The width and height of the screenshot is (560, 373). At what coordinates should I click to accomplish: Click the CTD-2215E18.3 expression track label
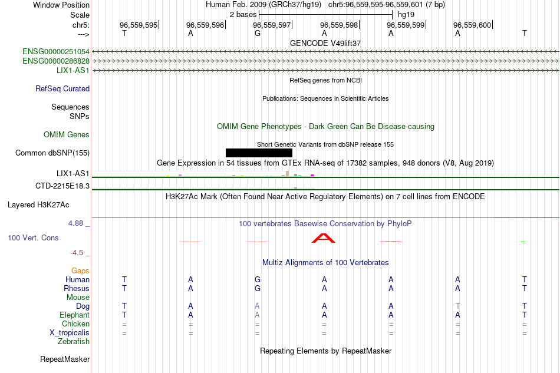(x=62, y=186)
